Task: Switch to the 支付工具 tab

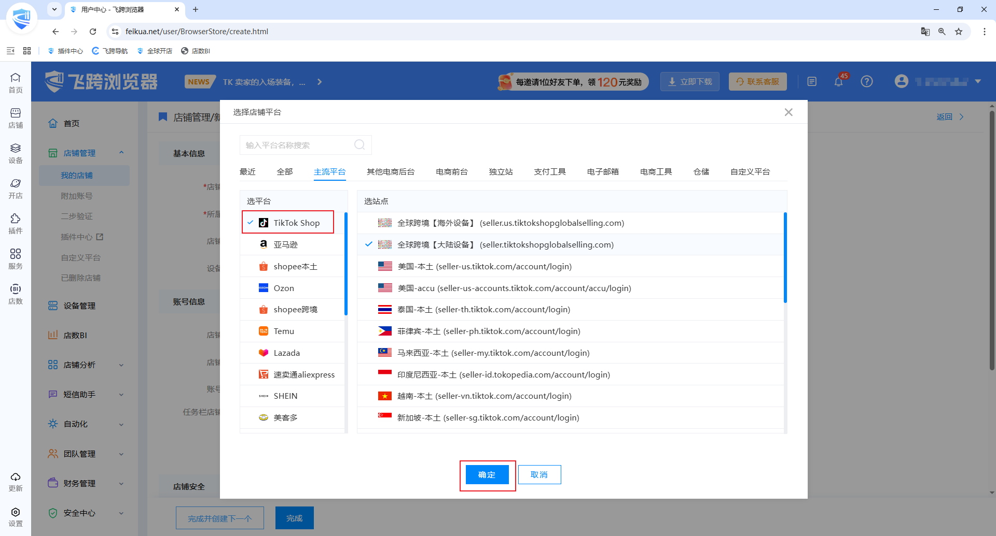Action: (550, 171)
